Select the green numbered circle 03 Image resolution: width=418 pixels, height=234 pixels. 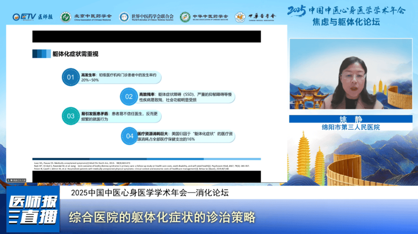[x=71, y=116]
